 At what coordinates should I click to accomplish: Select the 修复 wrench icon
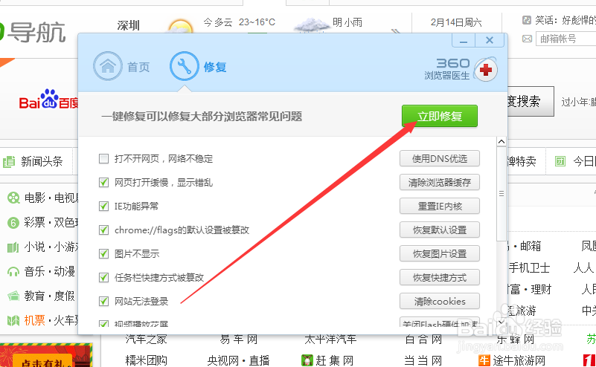click(x=185, y=66)
